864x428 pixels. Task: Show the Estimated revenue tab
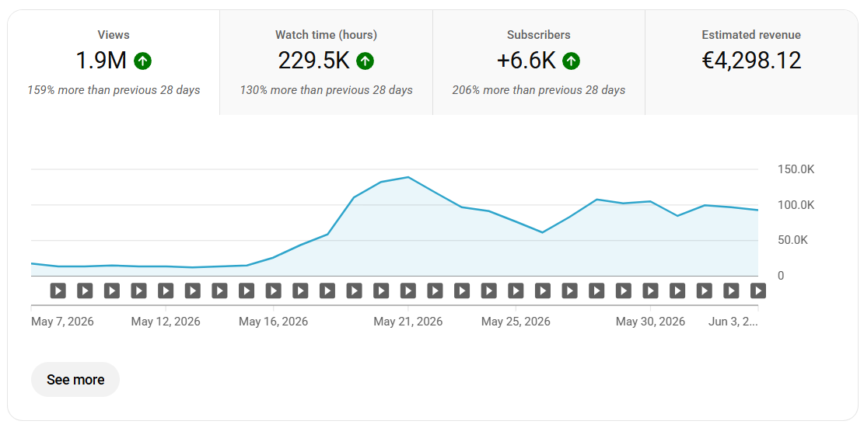tap(751, 63)
